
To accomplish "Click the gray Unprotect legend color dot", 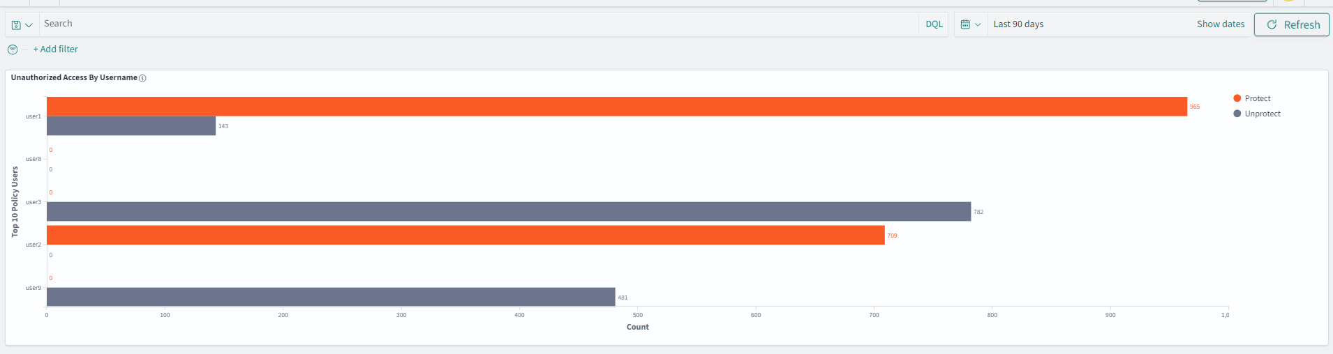I will point(1237,114).
